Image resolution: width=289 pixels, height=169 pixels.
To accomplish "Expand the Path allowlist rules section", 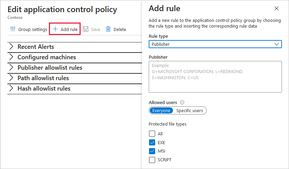I will pyautogui.click(x=11, y=78).
